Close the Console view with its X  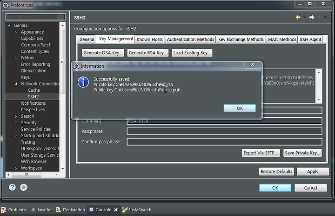tap(116, 210)
